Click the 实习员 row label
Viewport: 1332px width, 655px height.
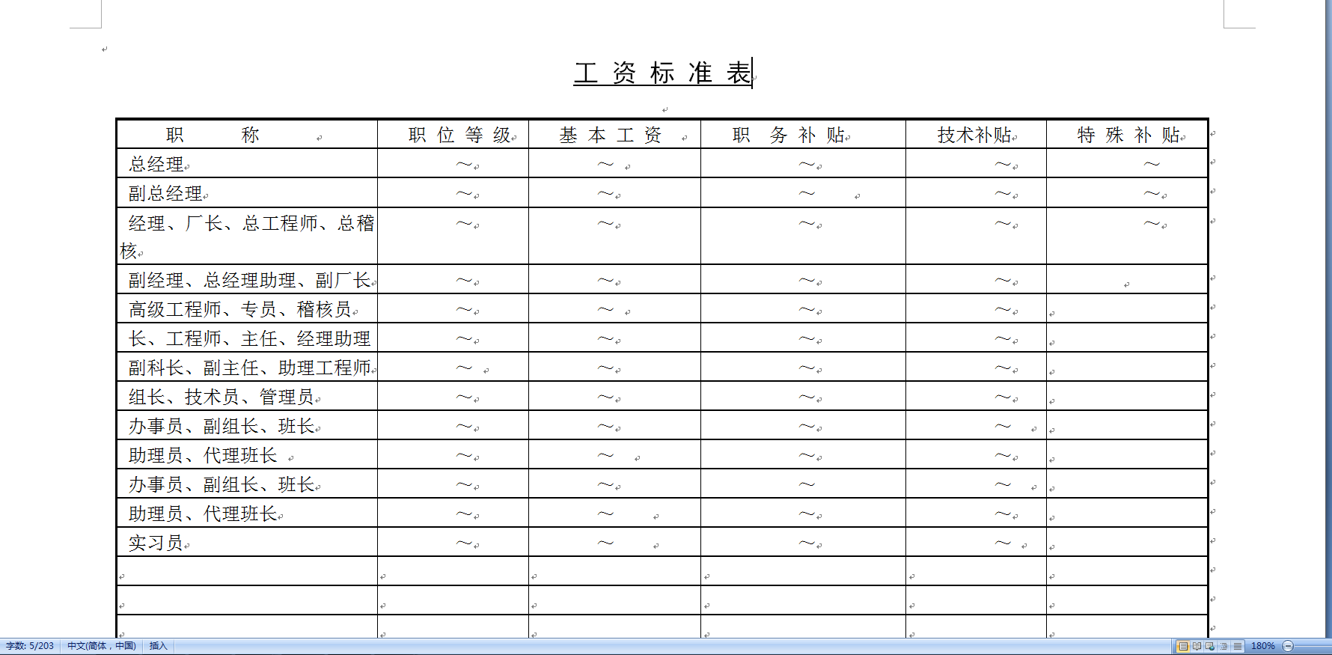(156, 543)
